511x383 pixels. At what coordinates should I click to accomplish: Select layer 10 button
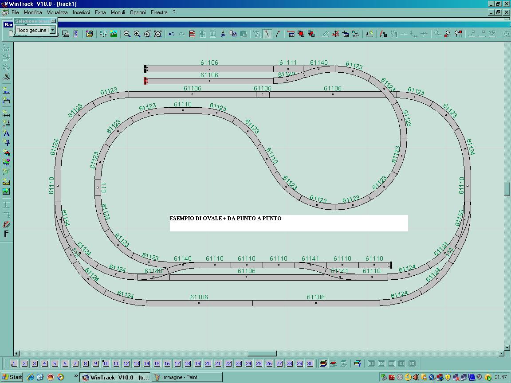coord(106,363)
